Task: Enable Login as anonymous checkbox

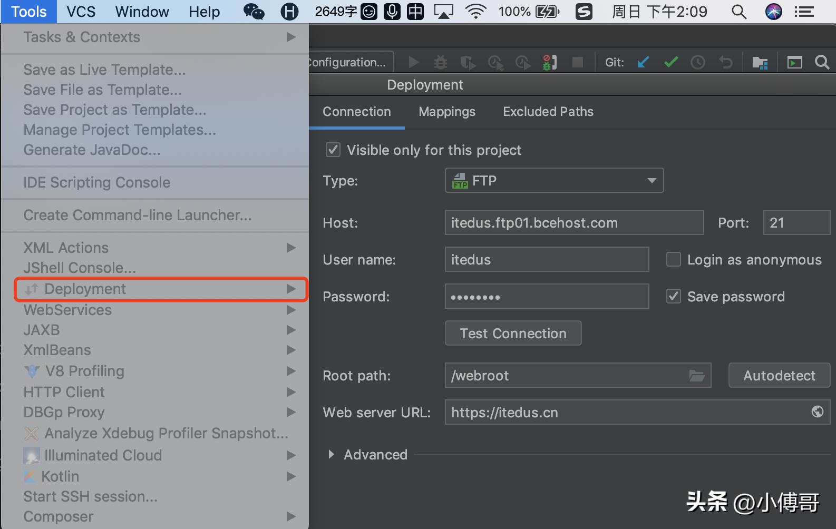Action: 673,260
